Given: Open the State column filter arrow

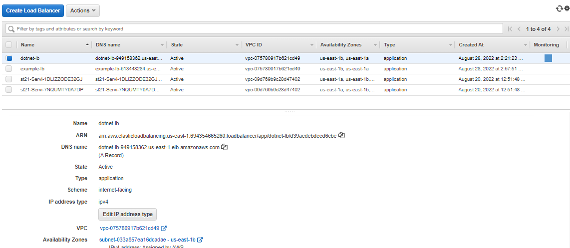Looking at the screenshot, I should pyautogui.click(x=237, y=45).
